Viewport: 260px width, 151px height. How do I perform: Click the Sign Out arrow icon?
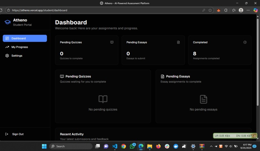click(x=7, y=134)
